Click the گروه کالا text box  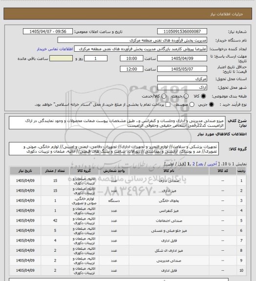click(114, 149)
